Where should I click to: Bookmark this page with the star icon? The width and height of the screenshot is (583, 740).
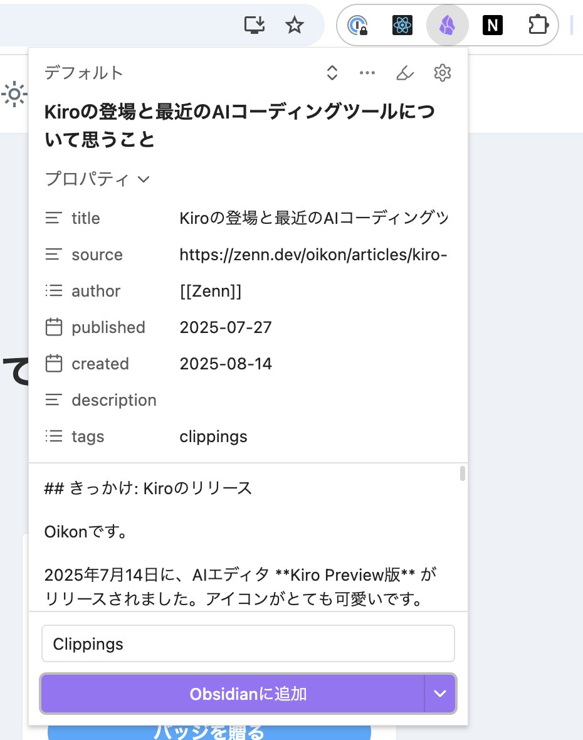[x=295, y=25]
